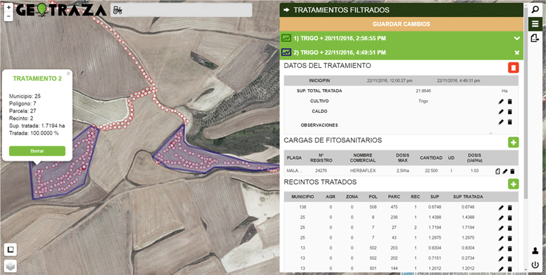Copy the HERBAFLEX load row
Image resolution: width=546 pixels, height=275 pixels.
coord(497,172)
